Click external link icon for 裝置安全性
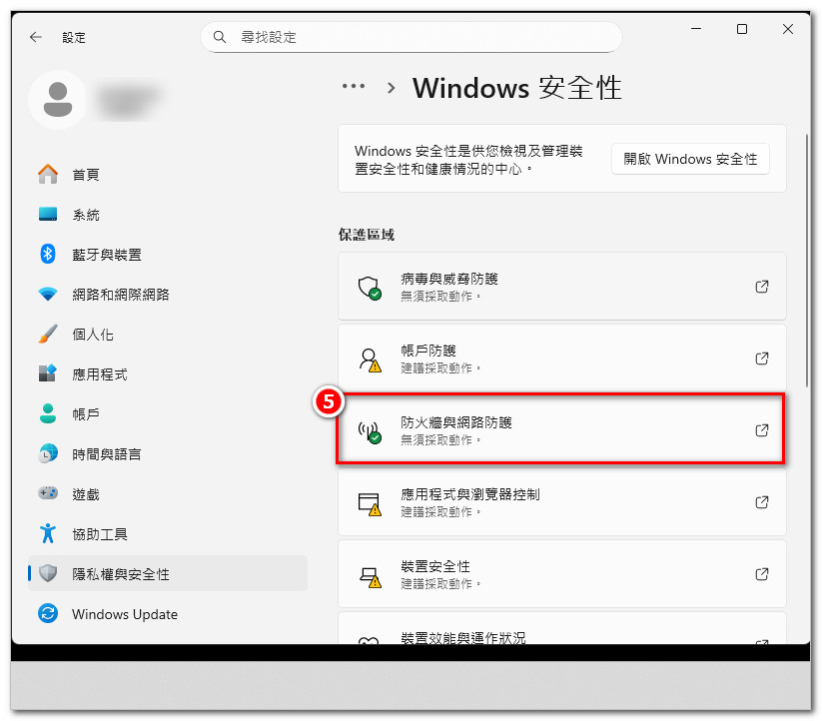Screen dimensions: 822x721 click(x=761, y=574)
